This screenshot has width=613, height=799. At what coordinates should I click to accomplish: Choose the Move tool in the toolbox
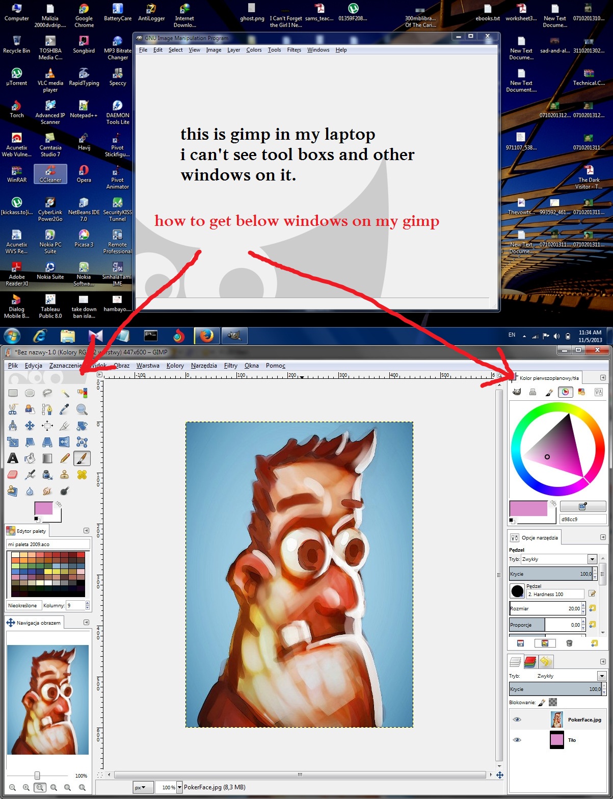tap(30, 425)
